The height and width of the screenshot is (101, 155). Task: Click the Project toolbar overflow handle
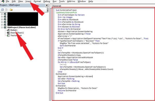[x=48, y=10]
